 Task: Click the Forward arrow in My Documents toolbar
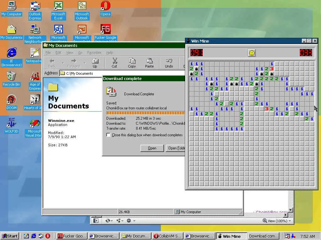73,63
